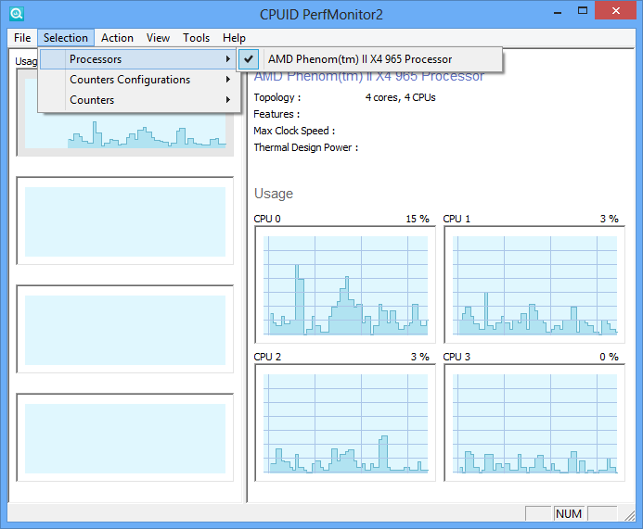Select the fourth empty counter panel

124,438
